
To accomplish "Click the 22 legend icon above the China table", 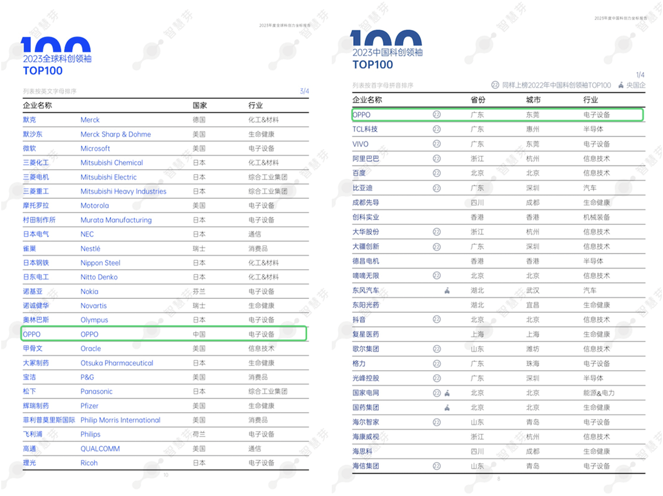I will pyautogui.click(x=495, y=85).
